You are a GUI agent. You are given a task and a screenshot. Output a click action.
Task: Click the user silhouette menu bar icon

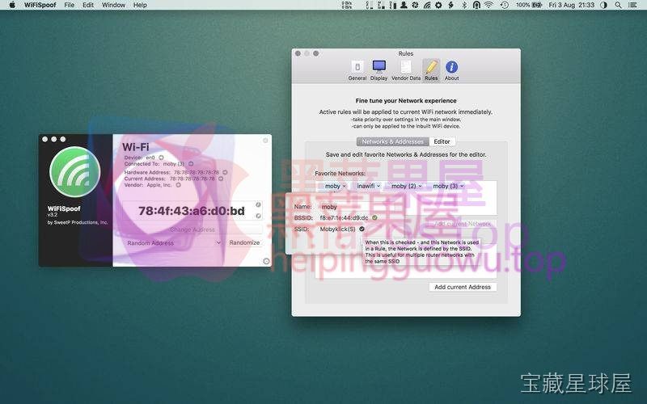point(404,5)
